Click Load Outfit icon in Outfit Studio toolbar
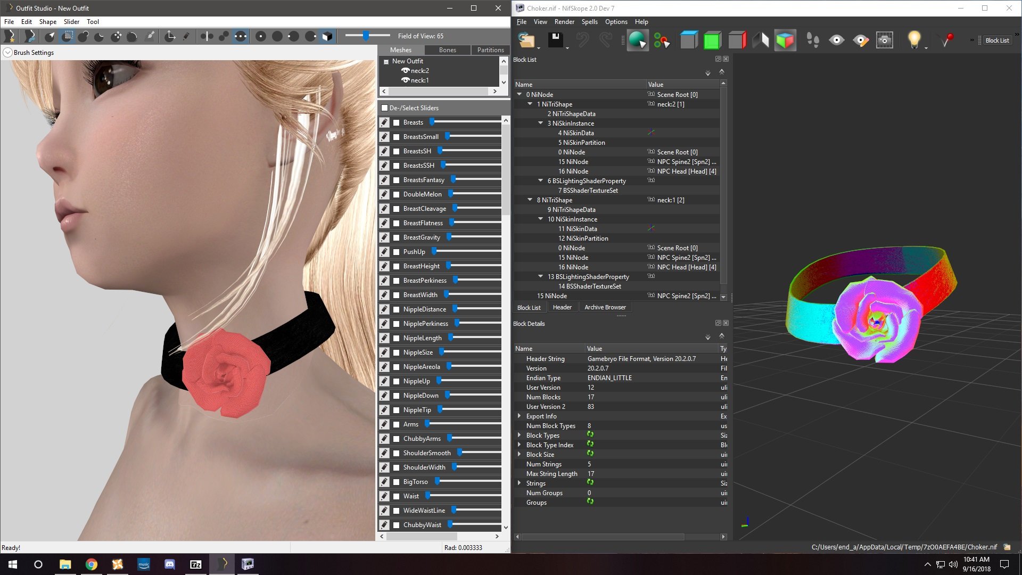Screen dimensions: 1022x575 30,36
